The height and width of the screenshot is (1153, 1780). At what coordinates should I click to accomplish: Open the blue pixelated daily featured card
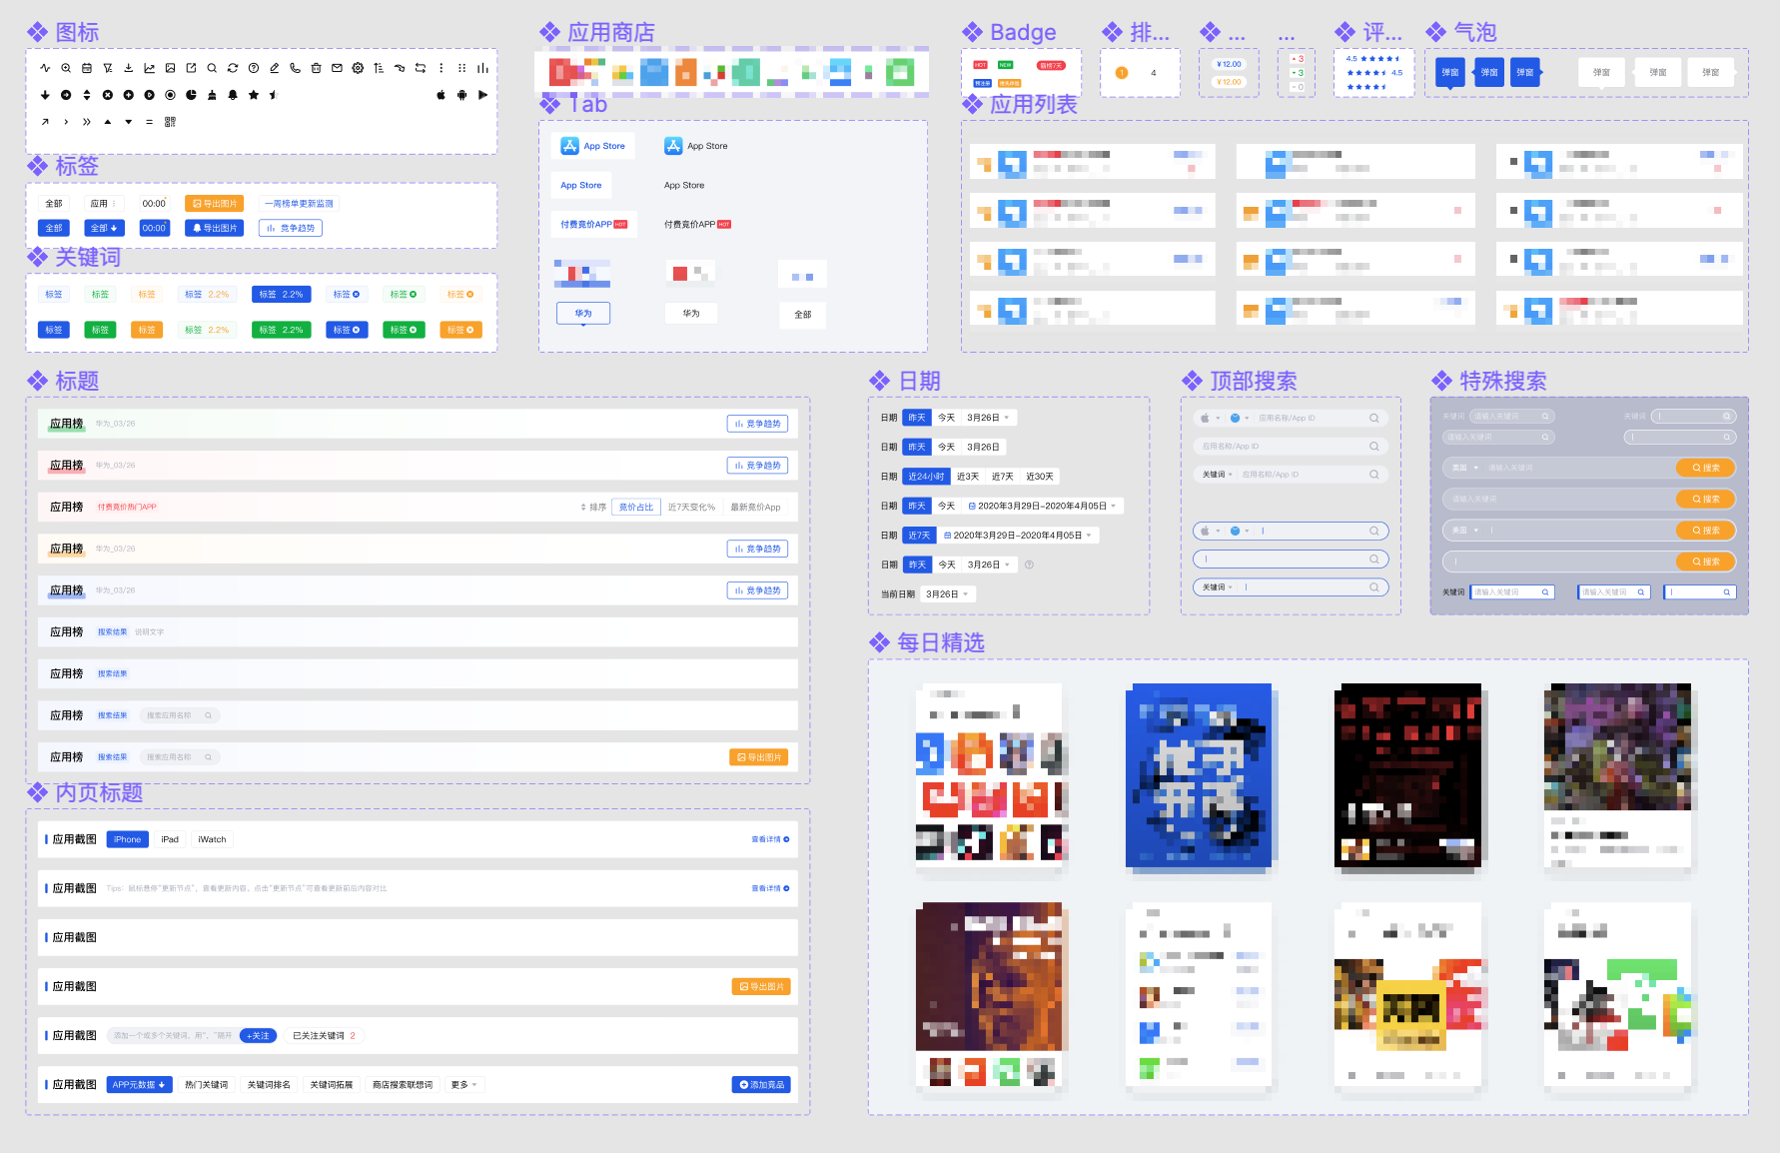pos(1199,775)
